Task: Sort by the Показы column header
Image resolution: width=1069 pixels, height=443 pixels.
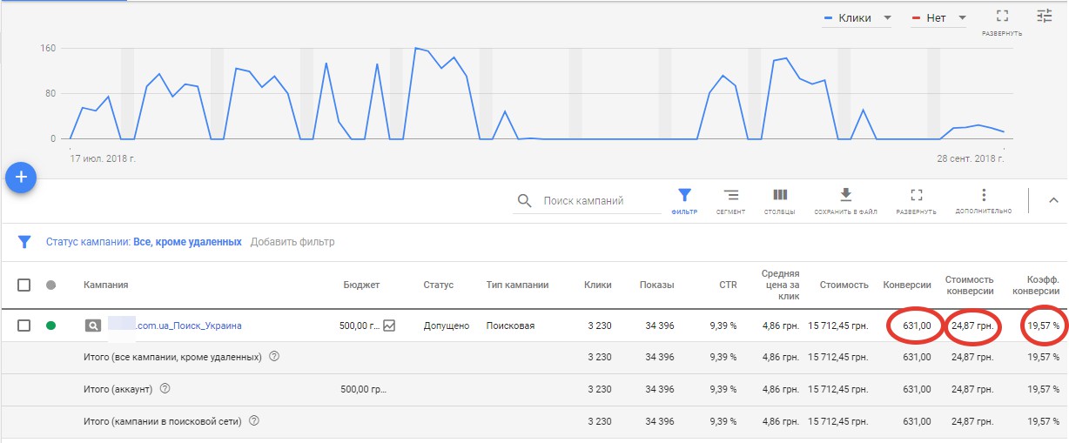Action: click(656, 285)
